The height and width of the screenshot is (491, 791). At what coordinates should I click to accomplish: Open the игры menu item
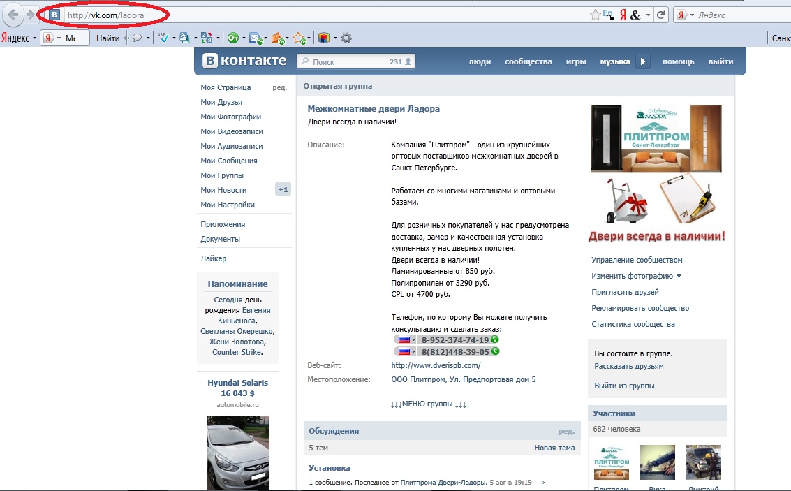coord(576,61)
